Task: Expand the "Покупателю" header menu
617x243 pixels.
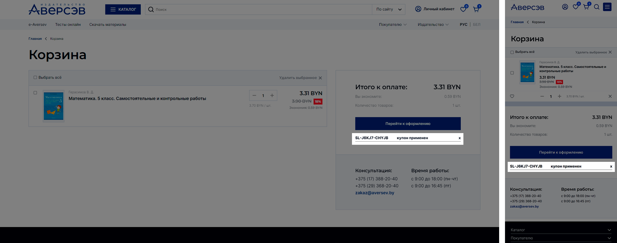Action: pyautogui.click(x=393, y=25)
